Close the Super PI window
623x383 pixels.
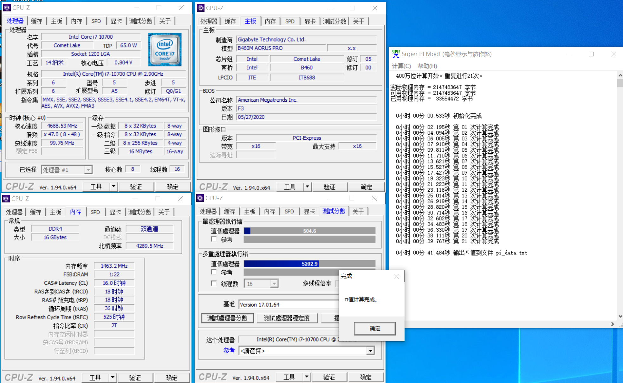coord(613,54)
